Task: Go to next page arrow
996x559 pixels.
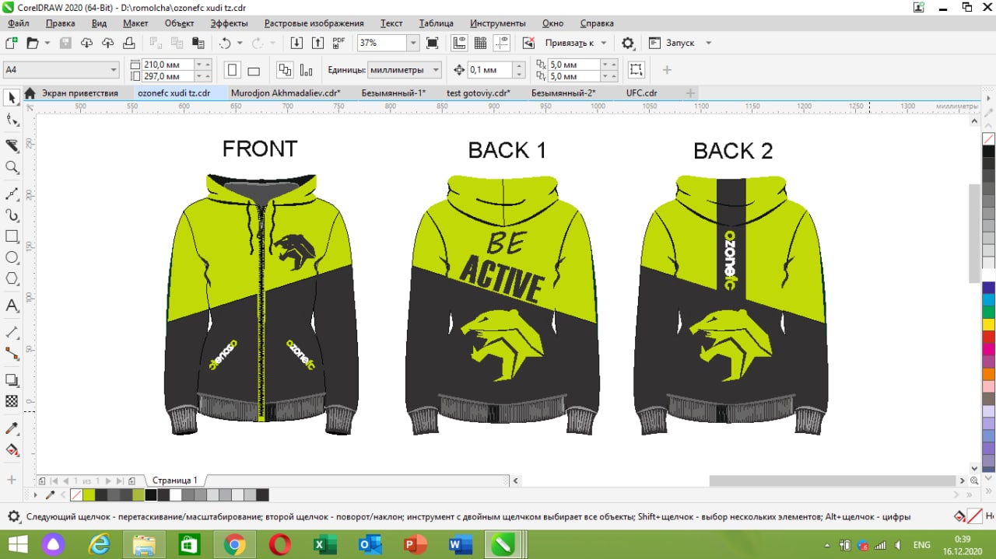Action: pyautogui.click(x=108, y=480)
